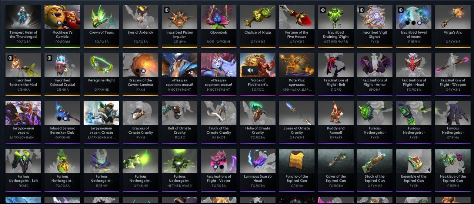Open Fortune of the Five Houses item
This screenshot has width=474, height=204.
pyautogui.click(x=297, y=26)
